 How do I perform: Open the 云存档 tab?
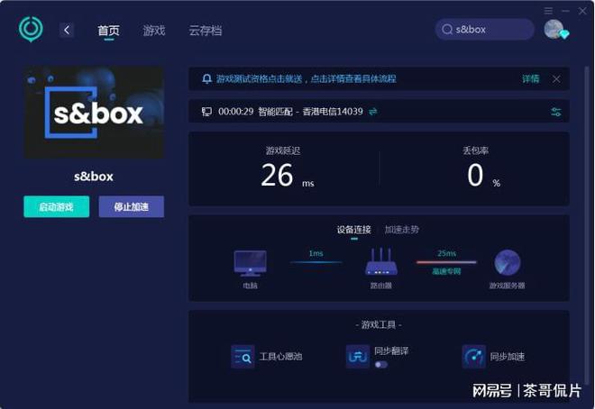coord(206,31)
